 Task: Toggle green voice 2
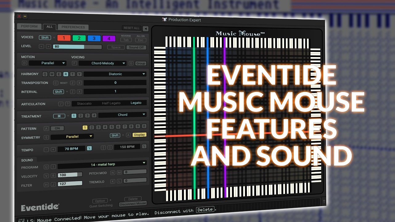[79, 38]
